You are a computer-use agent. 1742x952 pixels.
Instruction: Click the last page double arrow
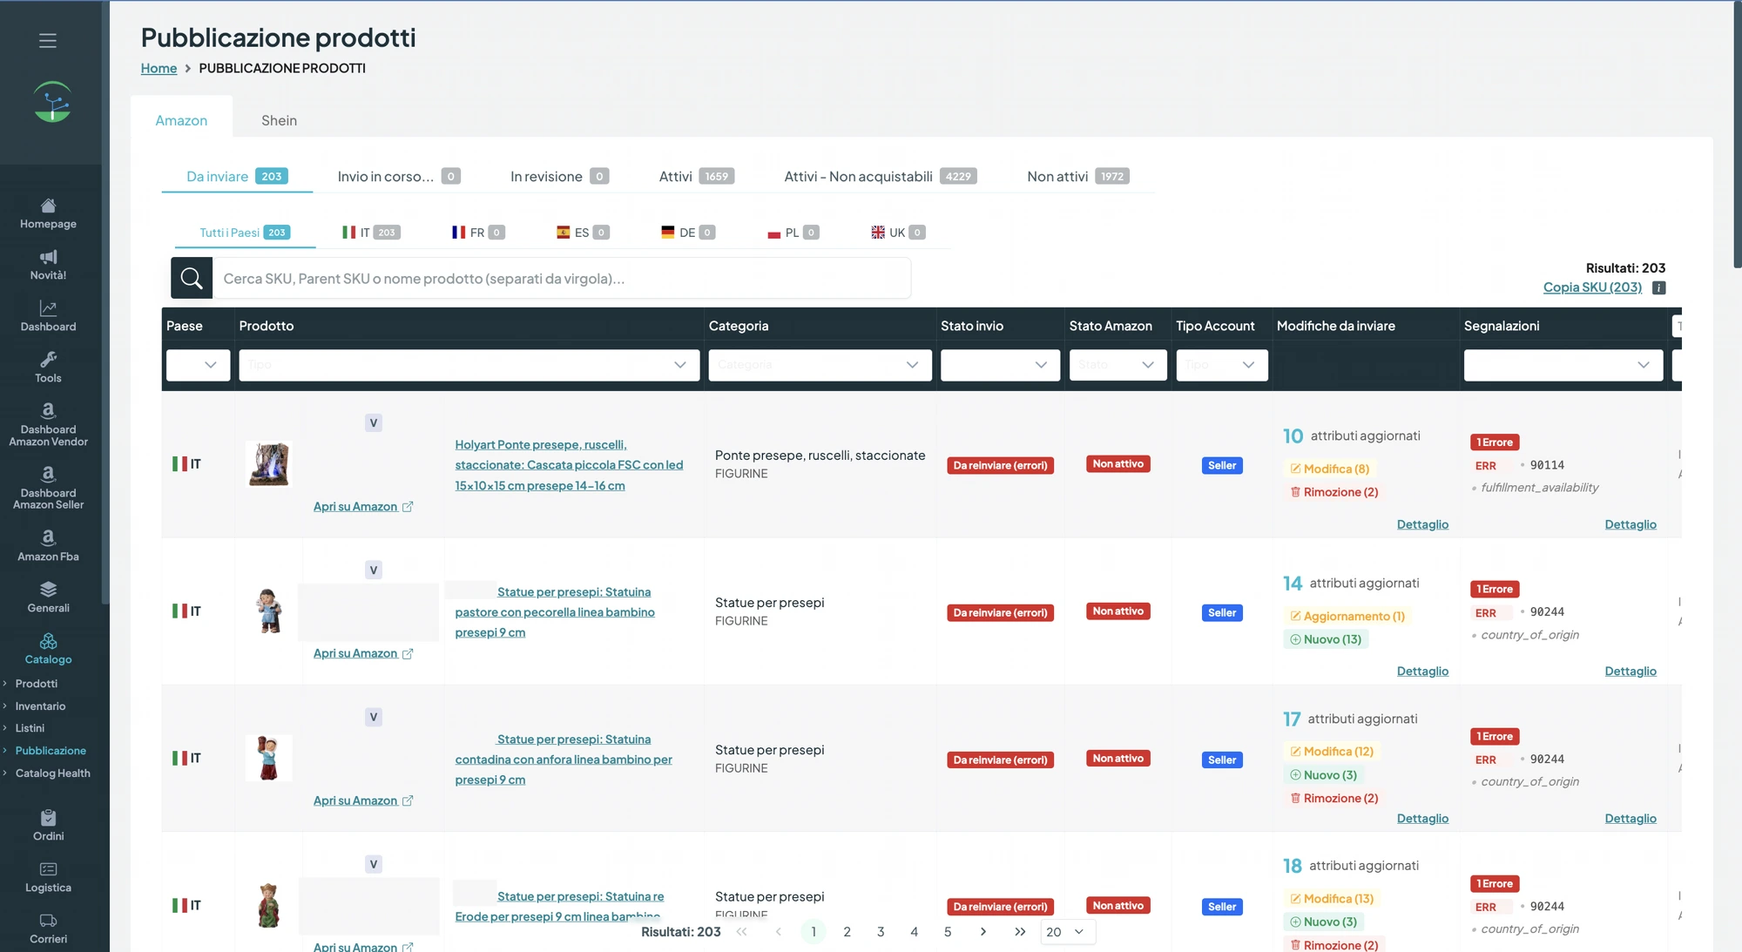1020,932
